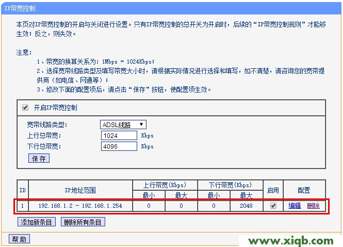
Task: Open the ADSL线路 line type dropdown
Action: click(x=123, y=125)
